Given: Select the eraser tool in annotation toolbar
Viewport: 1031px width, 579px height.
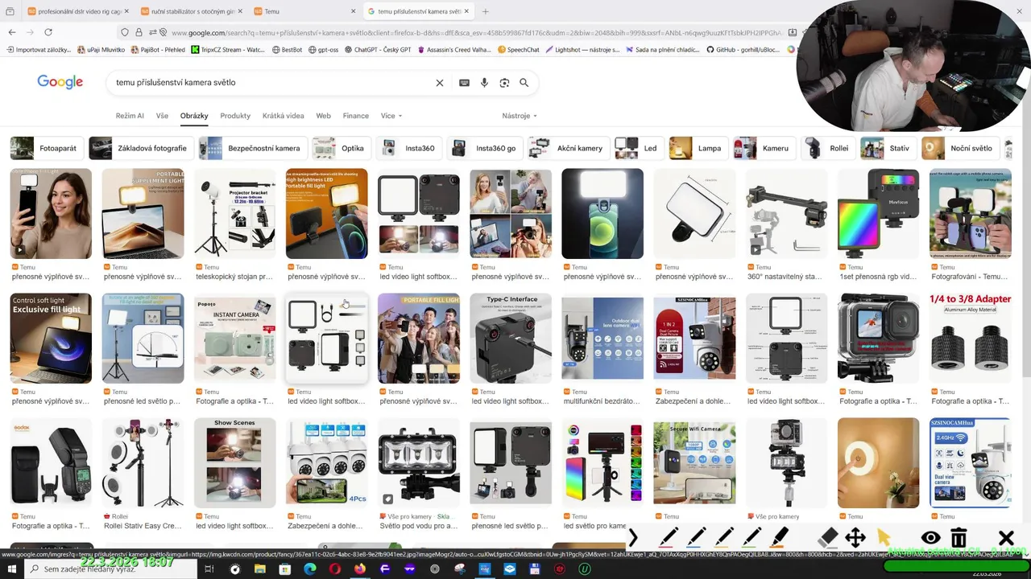Looking at the screenshot, I should [828, 537].
